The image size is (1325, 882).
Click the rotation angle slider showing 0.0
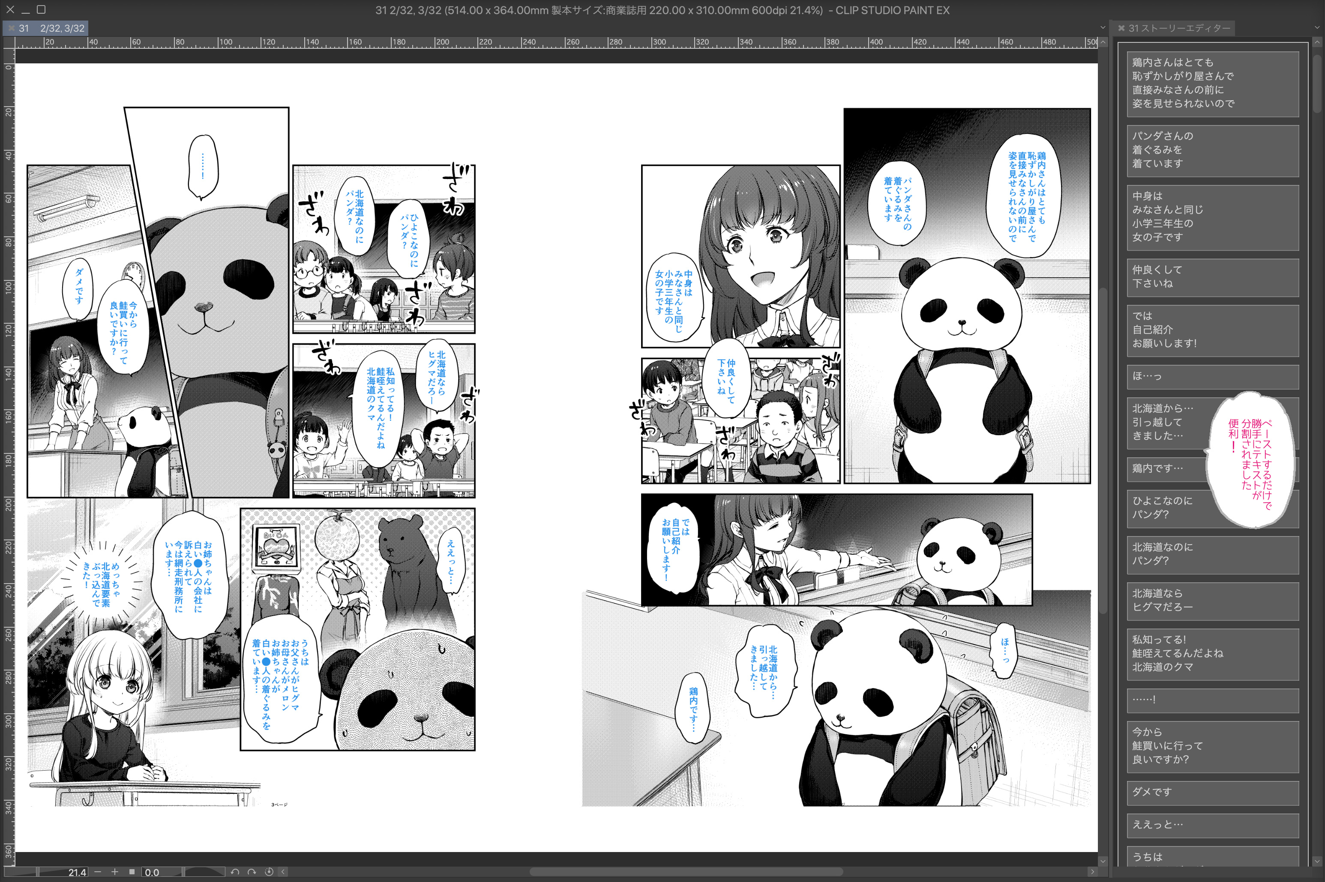(x=183, y=872)
